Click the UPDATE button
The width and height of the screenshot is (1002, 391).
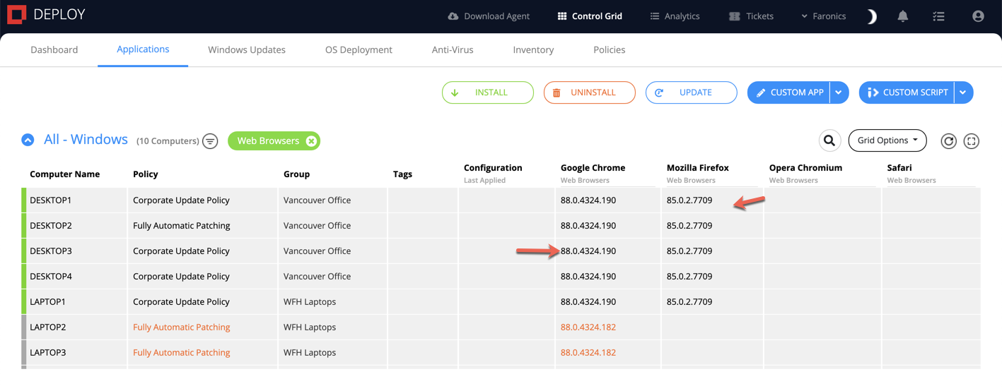[692, 92]
